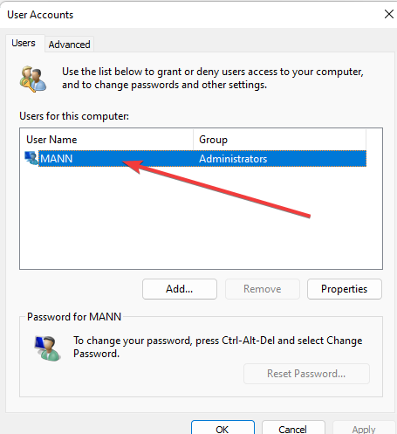Confirm with the OK button

pyautogui.click(x=222, y=429)
